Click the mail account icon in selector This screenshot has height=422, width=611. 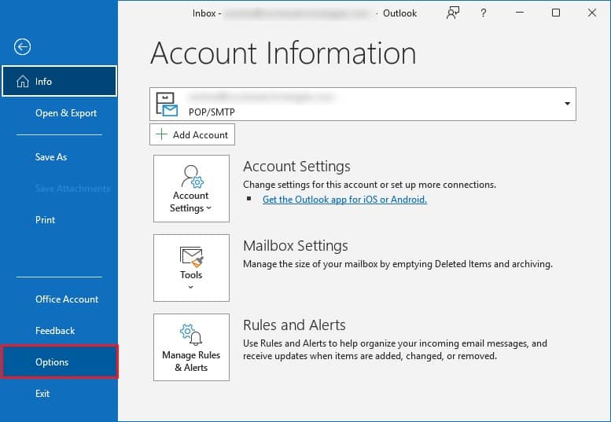pos(167,105)
